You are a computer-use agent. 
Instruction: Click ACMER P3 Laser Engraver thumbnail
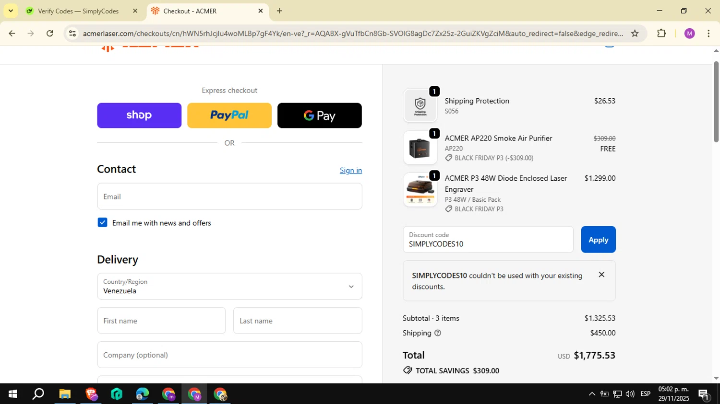(x=420, y=190)
